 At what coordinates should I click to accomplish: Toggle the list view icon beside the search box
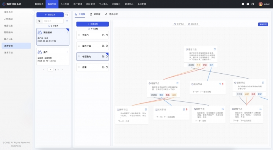pos(67,21)
